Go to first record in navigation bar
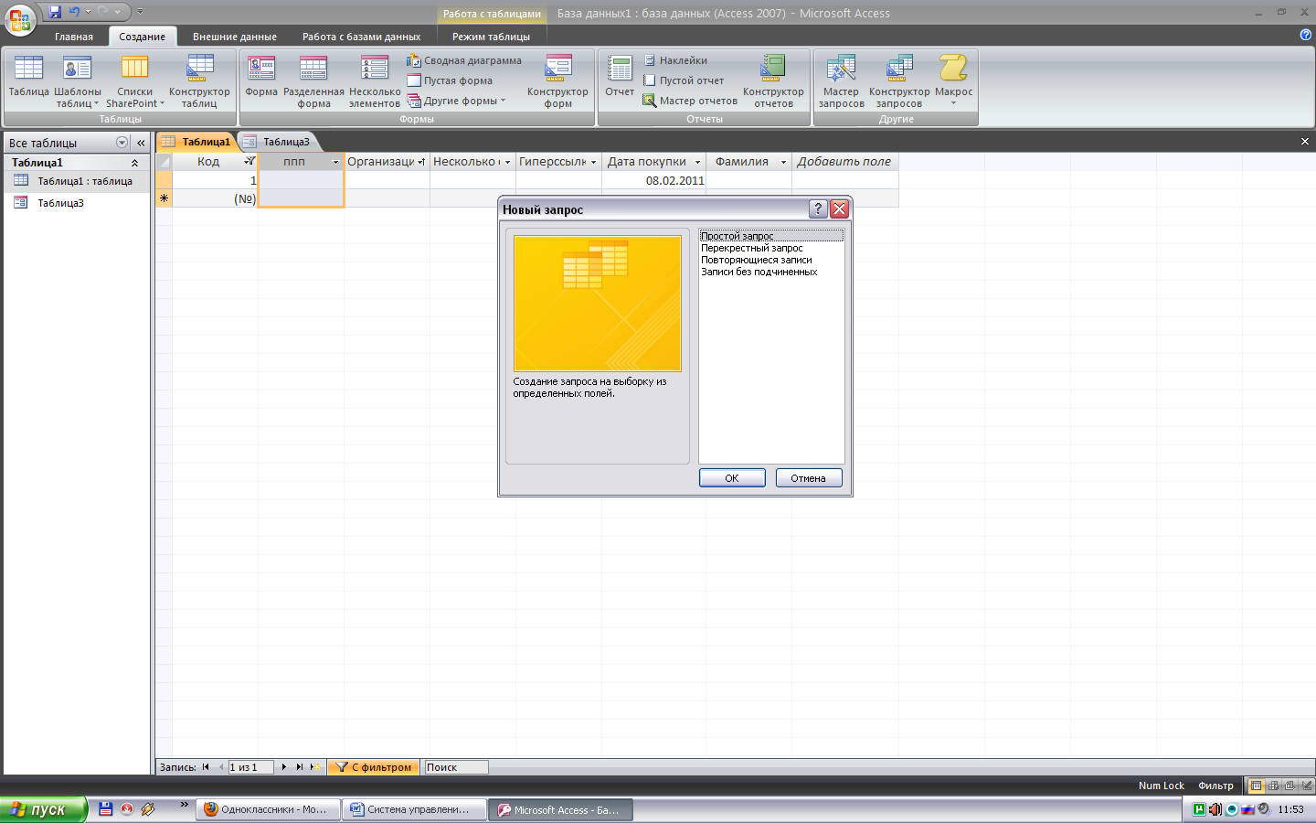The height and width of the screenshot is (823, 1316). click(x=206, y=767)
